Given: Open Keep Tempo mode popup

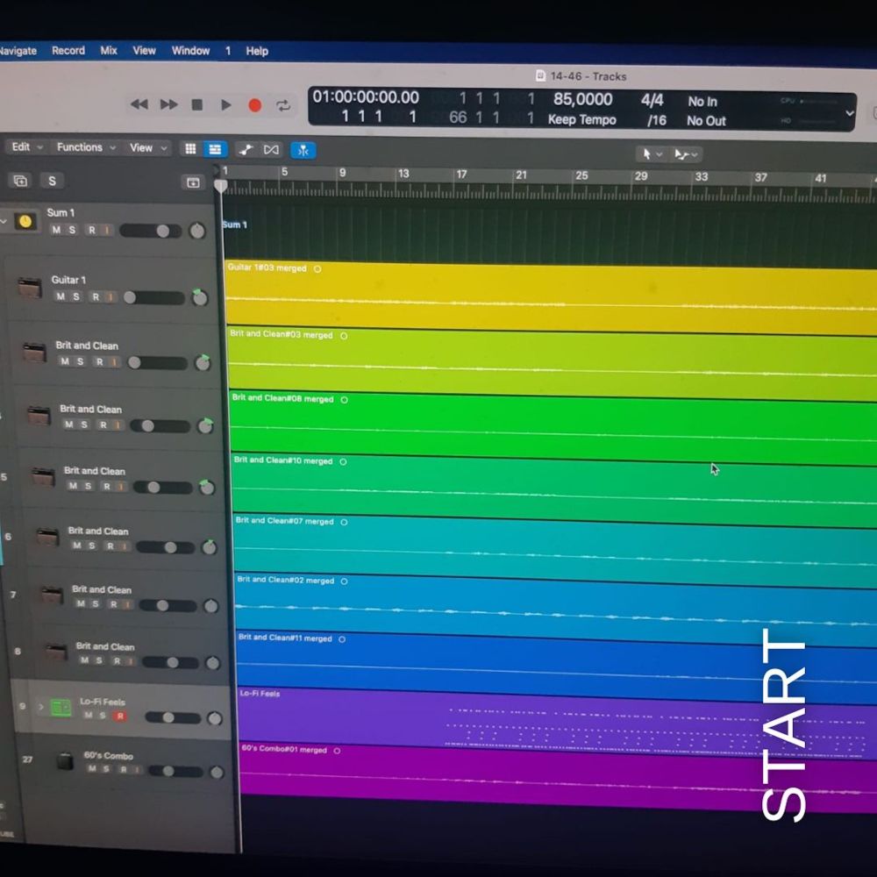Looking at the screenshot, I should tap(581, 119).
